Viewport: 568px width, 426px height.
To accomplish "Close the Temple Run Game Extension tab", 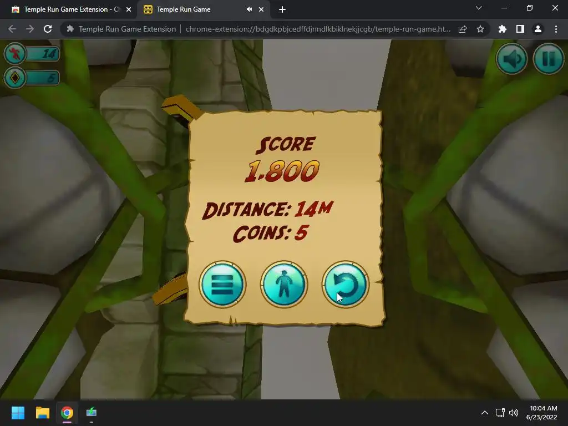I will pyautogui.click(x=129, y=9).
